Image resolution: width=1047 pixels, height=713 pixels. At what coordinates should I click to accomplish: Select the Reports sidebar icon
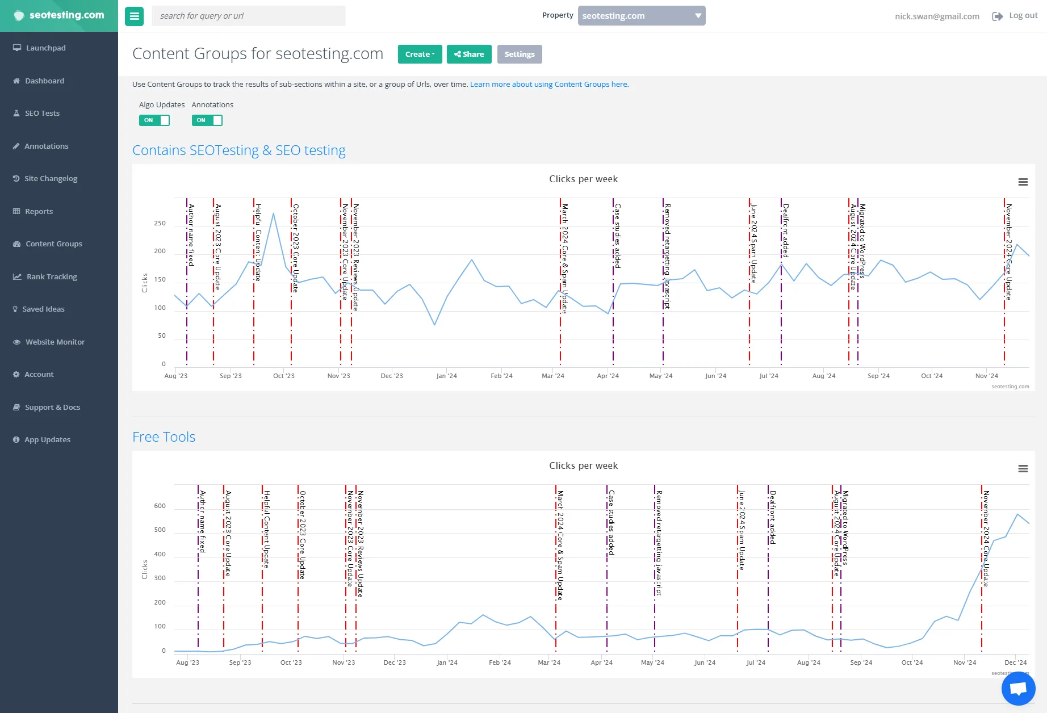(38, 211)
